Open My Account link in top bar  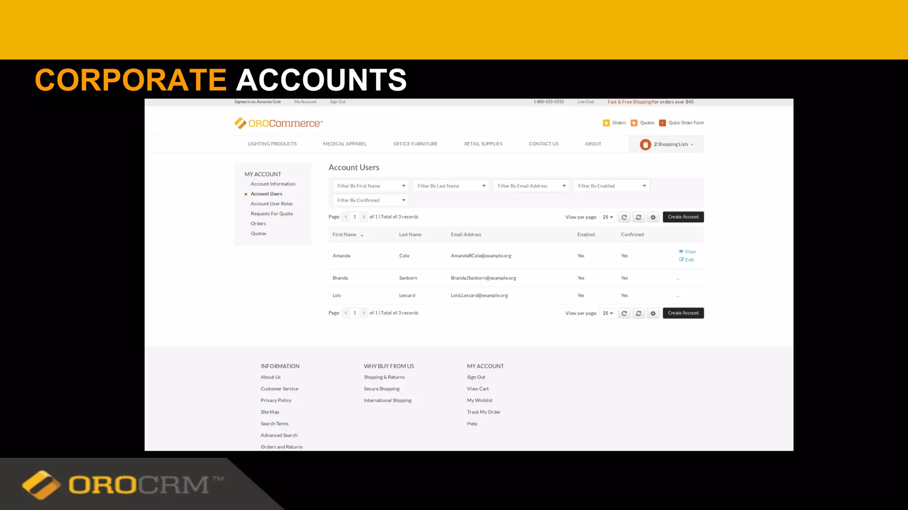tap(305, 102)
